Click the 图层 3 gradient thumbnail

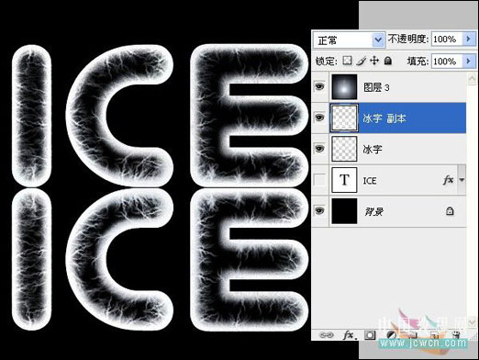(344, 87)
